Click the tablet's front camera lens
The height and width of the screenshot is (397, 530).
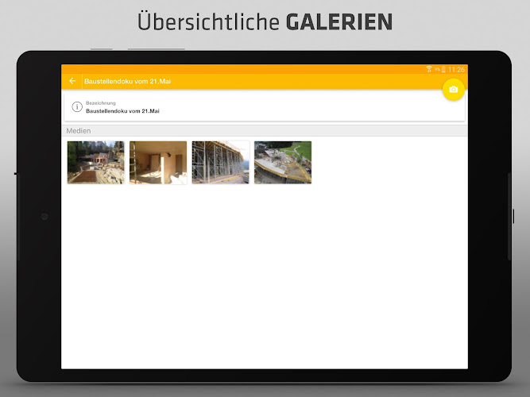coord(44,216)
